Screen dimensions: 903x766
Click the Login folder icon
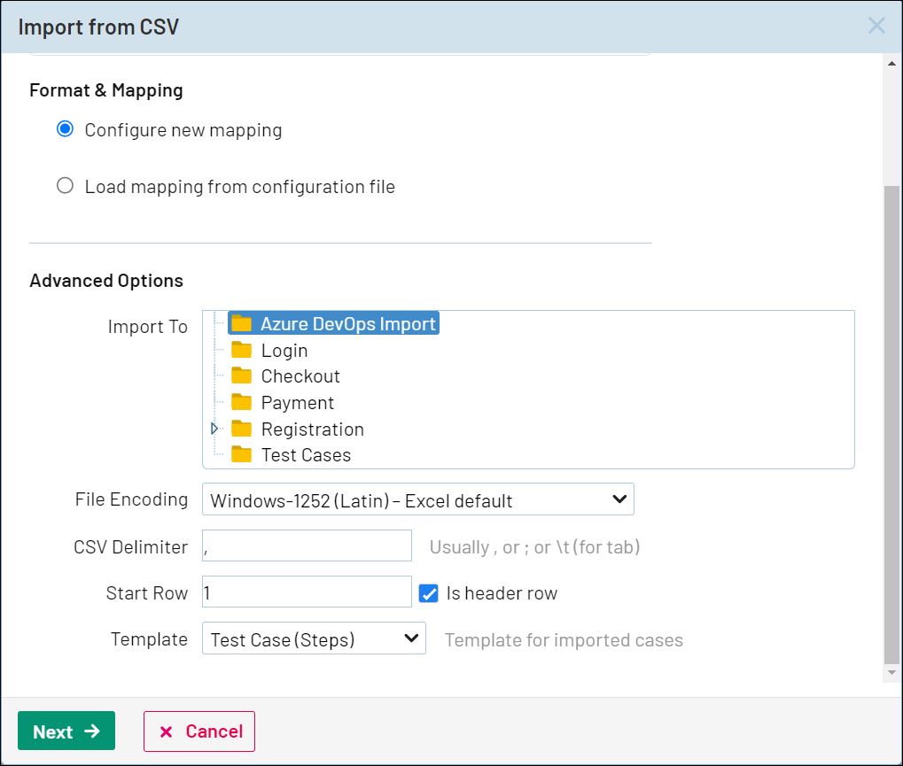[241, 350]
